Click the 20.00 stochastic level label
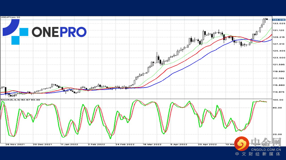This screenshot has width=286, height=160. click(277, 134)
